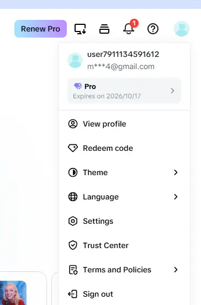Viewport: 201px width, 305px height.
Task: Click the avatar beside user791134591612
Action: tap(75, 60)
